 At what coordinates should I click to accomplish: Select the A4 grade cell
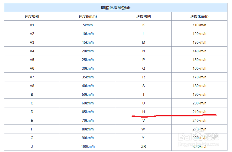click(32, 51)
